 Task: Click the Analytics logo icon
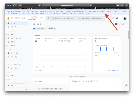(x=8, y=18)
